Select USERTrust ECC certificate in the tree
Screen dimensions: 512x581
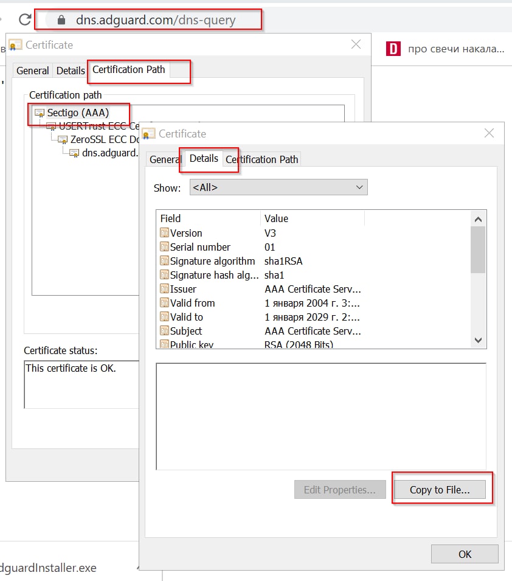(x=99, y=127)
